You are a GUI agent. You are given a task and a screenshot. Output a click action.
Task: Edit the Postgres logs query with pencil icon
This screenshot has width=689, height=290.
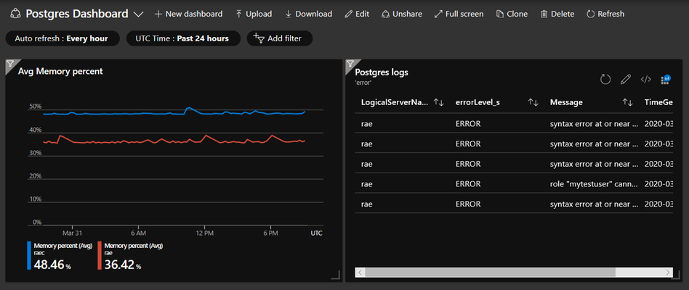click(625, 79)
